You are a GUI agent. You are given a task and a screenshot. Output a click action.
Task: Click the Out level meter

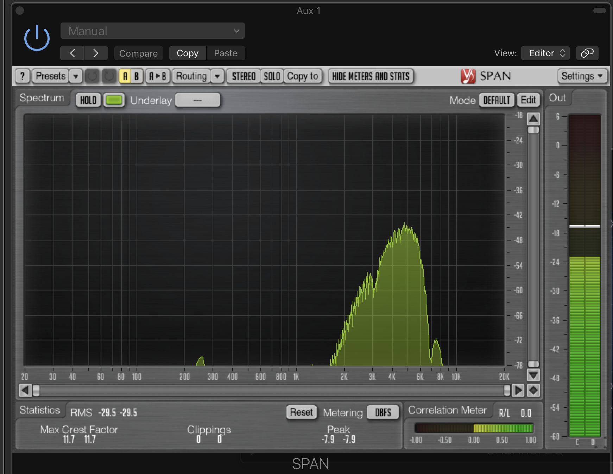tap(584, 276)
